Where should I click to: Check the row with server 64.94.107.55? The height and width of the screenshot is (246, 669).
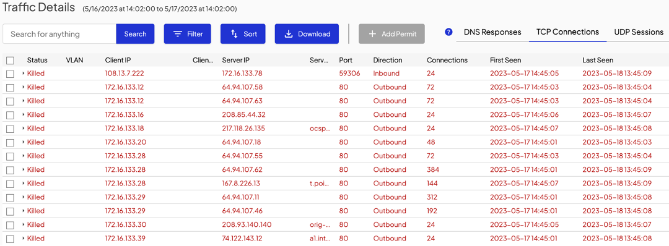[11, 156]
